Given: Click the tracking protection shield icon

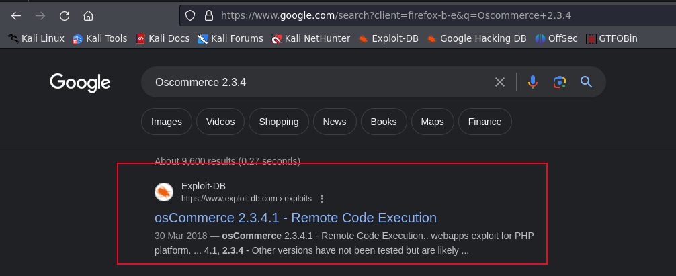Looking at the screenshot, I should point(190,15).
